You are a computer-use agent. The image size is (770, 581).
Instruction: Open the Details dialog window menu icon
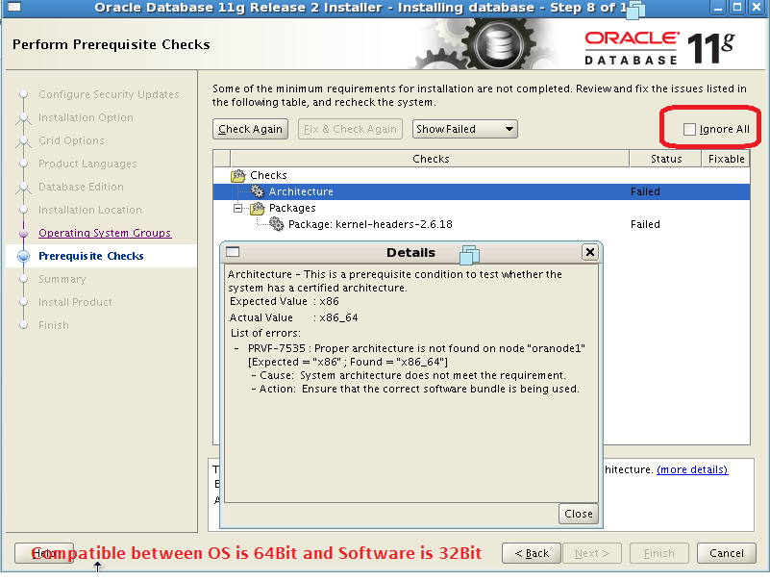pyautogui.click(x=233, y=252)
